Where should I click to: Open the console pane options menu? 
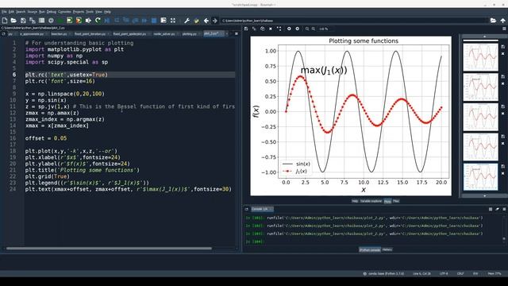click(504, 209)
